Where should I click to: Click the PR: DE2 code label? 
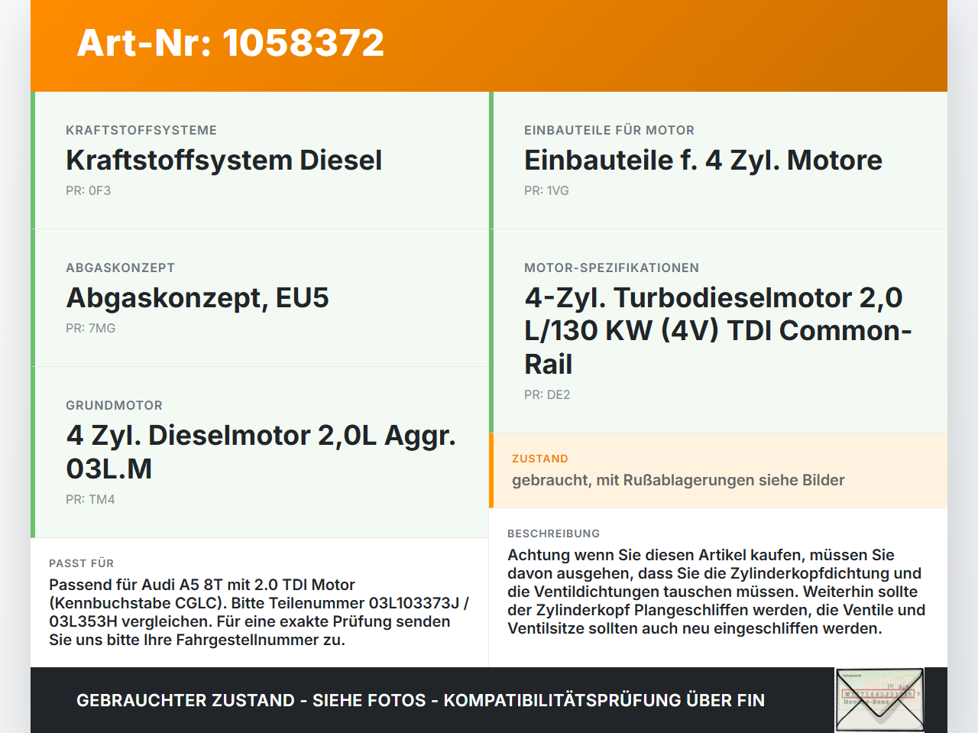pyautogui.click(x=547, y=394)
